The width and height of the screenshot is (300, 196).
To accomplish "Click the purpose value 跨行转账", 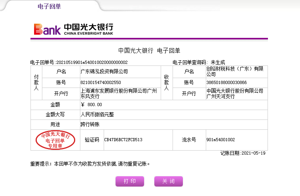I will pos(90,124).
